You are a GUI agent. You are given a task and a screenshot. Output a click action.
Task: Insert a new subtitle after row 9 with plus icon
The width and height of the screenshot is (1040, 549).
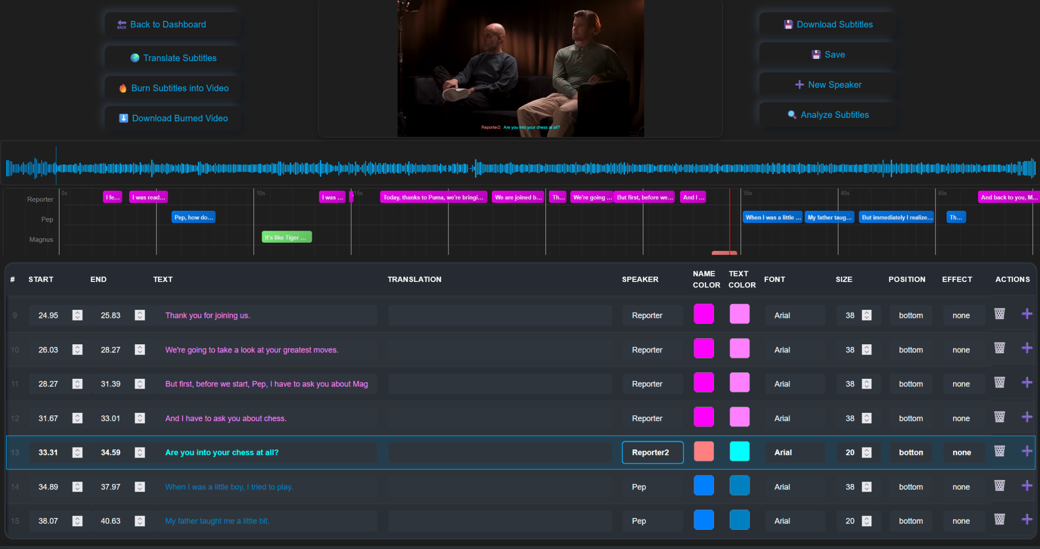pyautogui.click(x=1027, y=314)
